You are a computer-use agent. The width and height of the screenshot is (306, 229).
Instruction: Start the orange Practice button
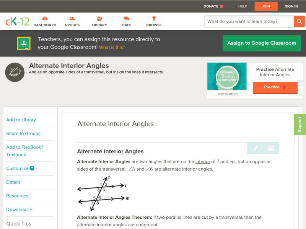click(275, 87)
